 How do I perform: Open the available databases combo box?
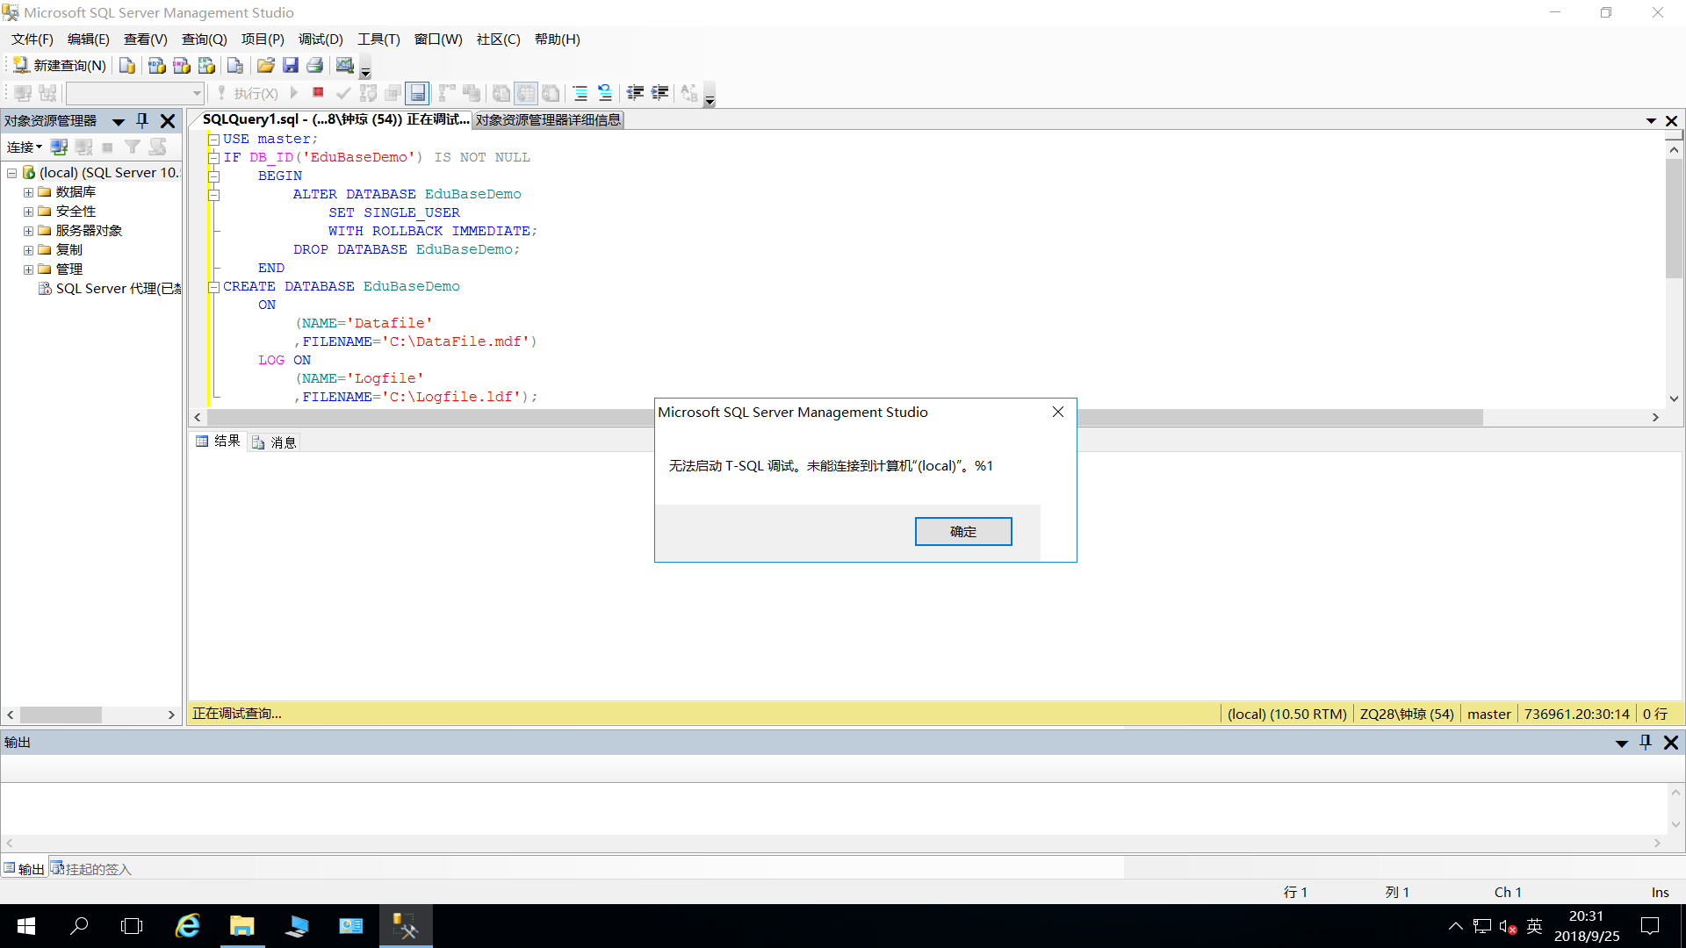click(x=135, y=92)
